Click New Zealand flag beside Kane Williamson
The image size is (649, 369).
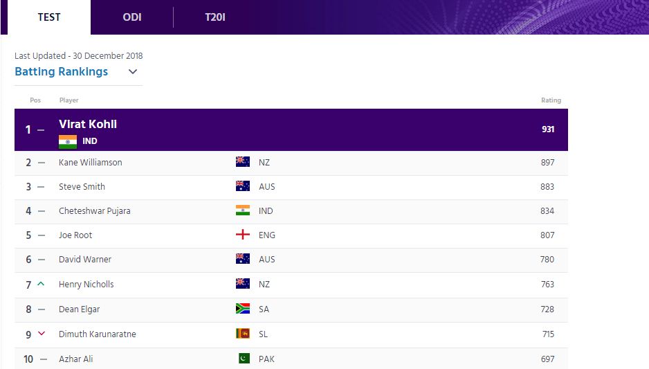[243, 162]
